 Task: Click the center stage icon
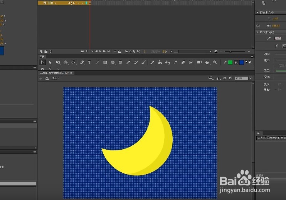[x=225, y=78]
